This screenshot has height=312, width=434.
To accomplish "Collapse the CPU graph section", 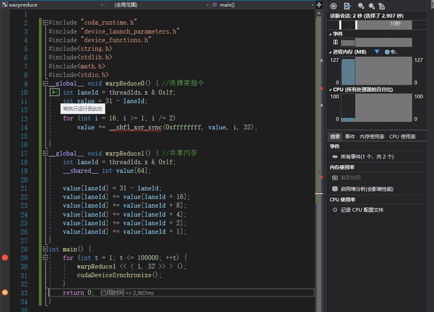I will pyautogui.click(x=330, y=89).
